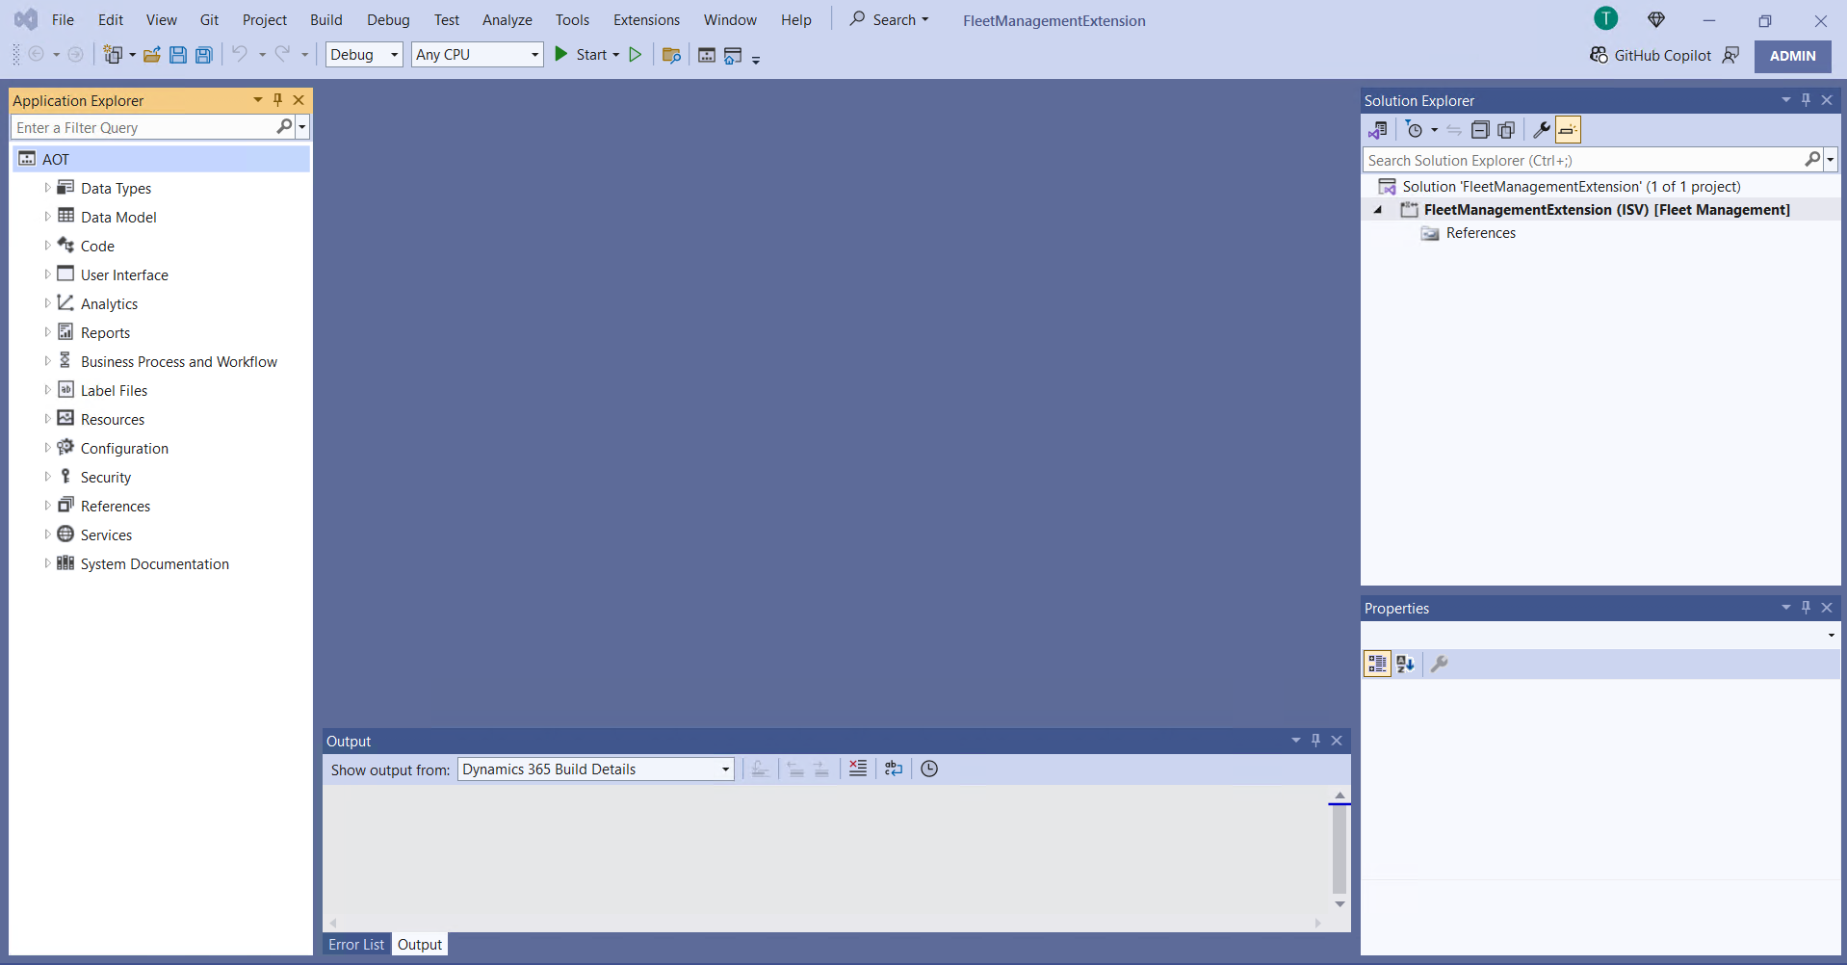Image resolution: width=1847 pixels, height=965 pixels.
Task: Open the Debug configuration dropdown
Action: [x=364, y=55]
